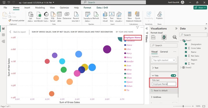208x108 pixels.
Task: Publish the report
Action: coord(159,16)
